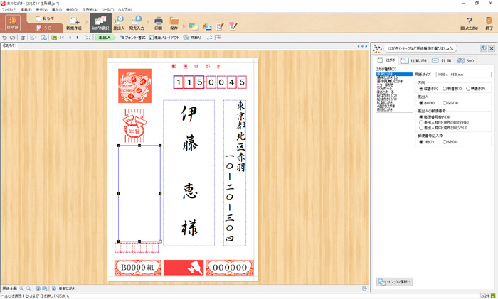This screenshot has width=498, height=299.
Task: Click the 印刷 print icon
Action: (x=158, y=23)
